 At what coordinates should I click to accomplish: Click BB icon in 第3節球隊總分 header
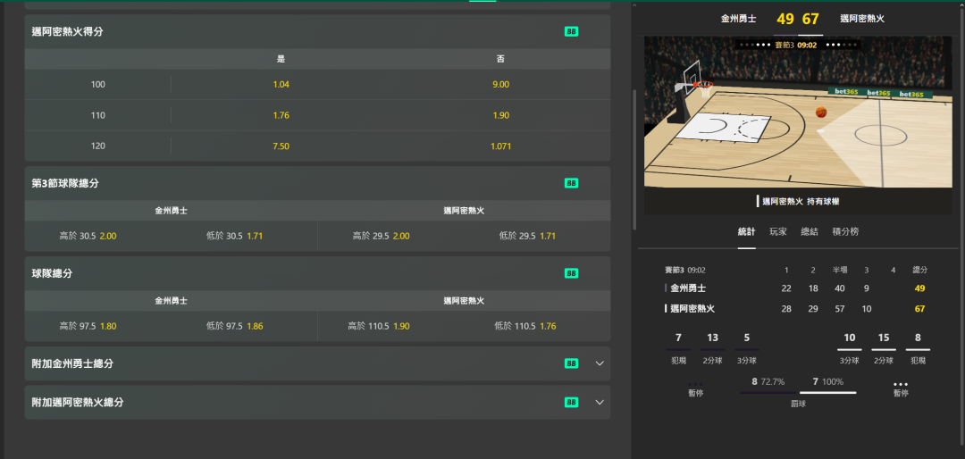pos(571,183)
